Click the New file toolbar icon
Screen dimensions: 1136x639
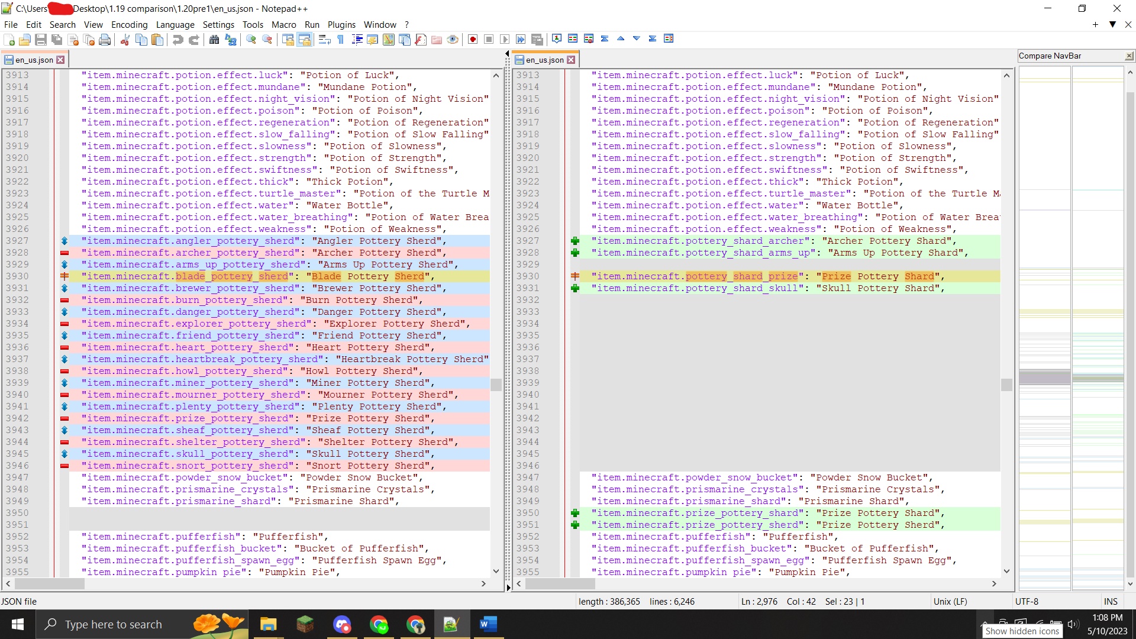(9, 40)
